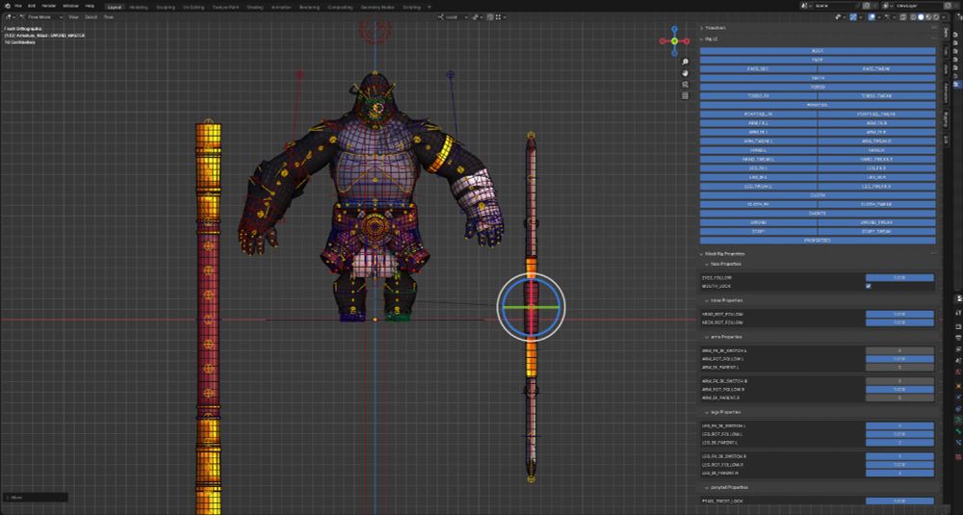This screenshot has width=963, height=515.
Task: Click the Scene icon beside scene name field
Action: [804, 6]
